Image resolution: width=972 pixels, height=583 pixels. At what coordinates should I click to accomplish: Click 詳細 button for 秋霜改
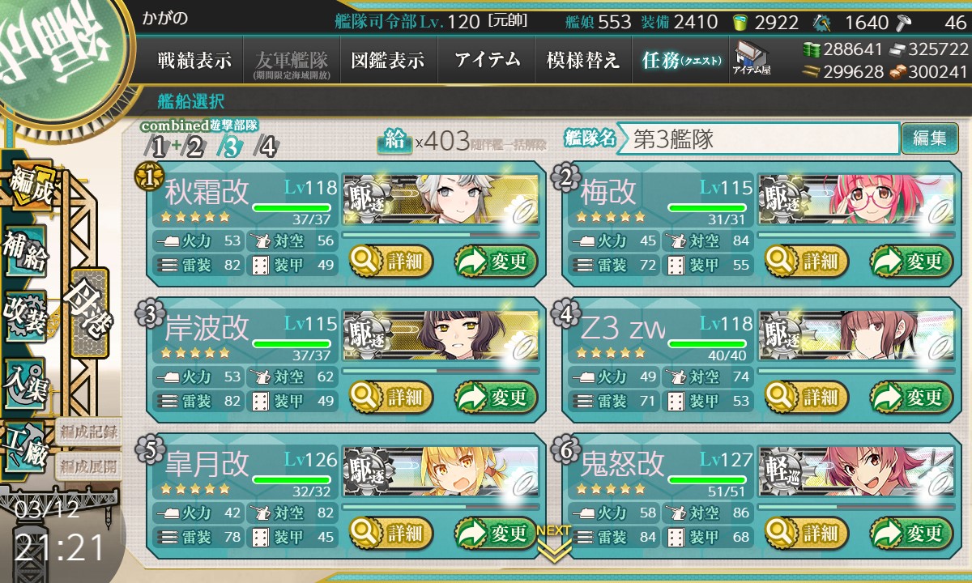392,262
